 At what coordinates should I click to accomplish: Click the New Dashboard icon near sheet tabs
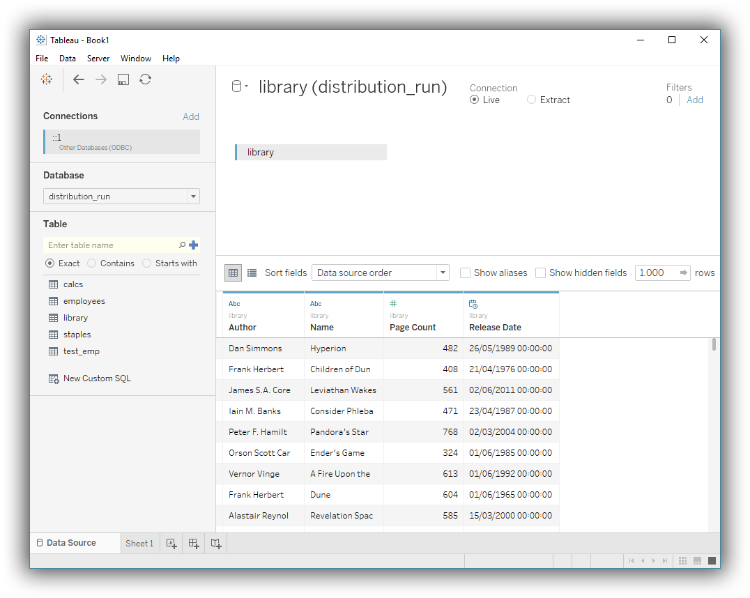point(193,543)
